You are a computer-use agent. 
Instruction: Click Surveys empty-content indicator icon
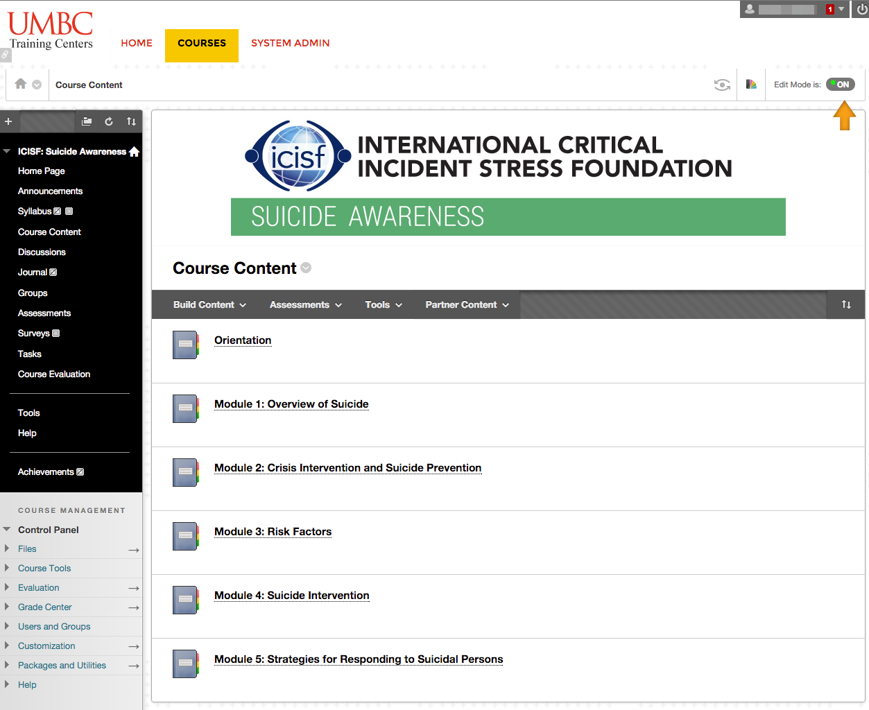coord(56,334)
